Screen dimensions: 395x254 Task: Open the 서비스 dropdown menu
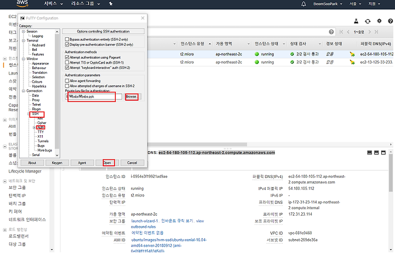click(x=53, y=4)
